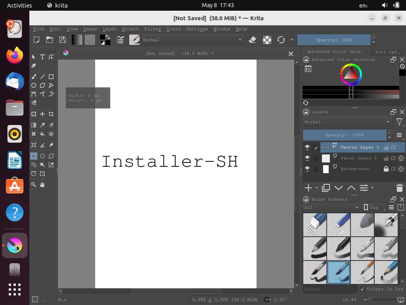Open the Filter menu
Image resolution: width=406 pixels, height=305 pixels.
click(152, 29)
